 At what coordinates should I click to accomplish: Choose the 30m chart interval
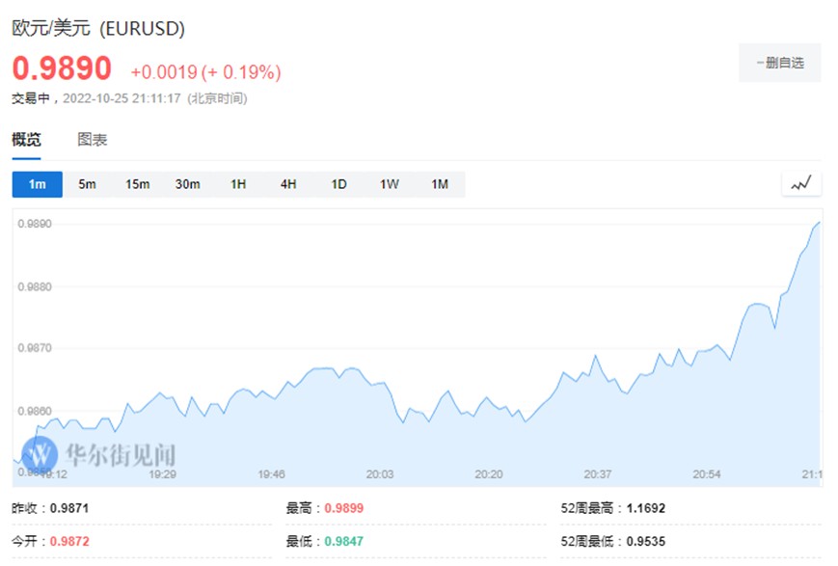(x=188, y=184)
